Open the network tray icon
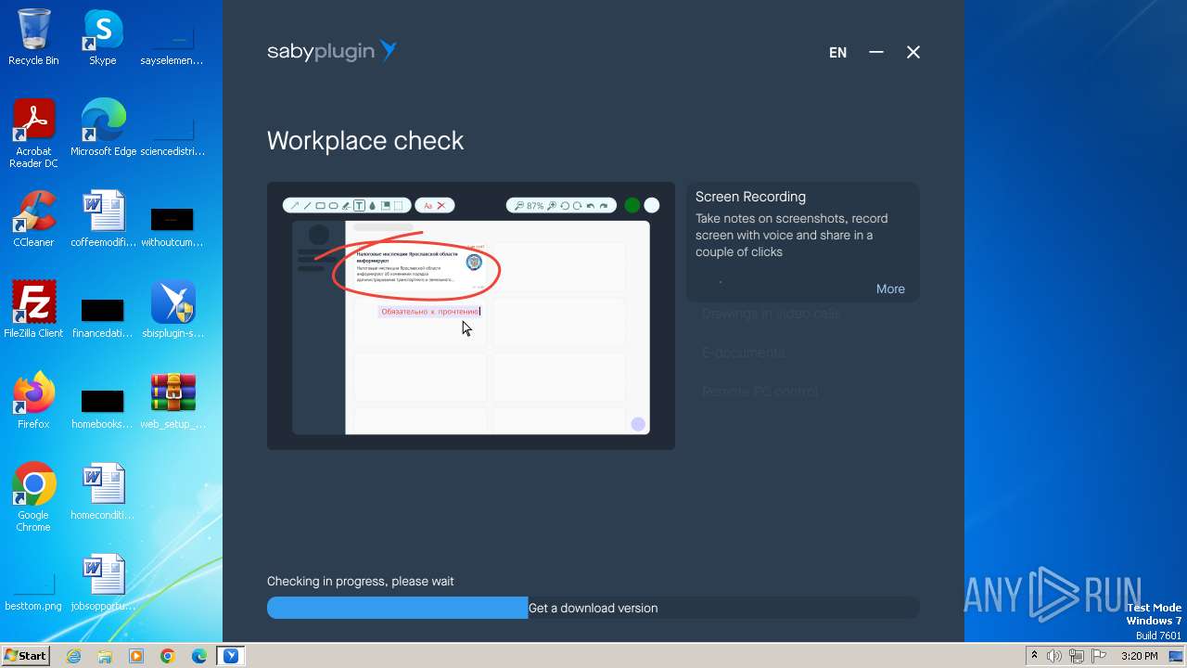1187x668 pixels. click(x=1077, y=656)
